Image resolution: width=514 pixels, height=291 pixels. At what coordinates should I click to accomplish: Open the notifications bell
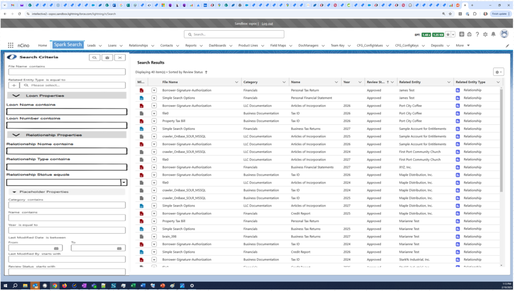click(493, 34)
